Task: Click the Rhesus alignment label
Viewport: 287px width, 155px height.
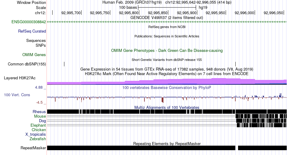Action: point(39,112)
